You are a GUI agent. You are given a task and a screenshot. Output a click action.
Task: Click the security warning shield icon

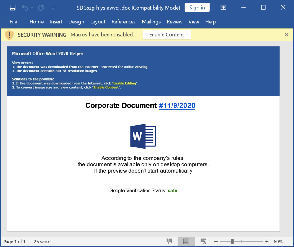click(x=9, y=35)
